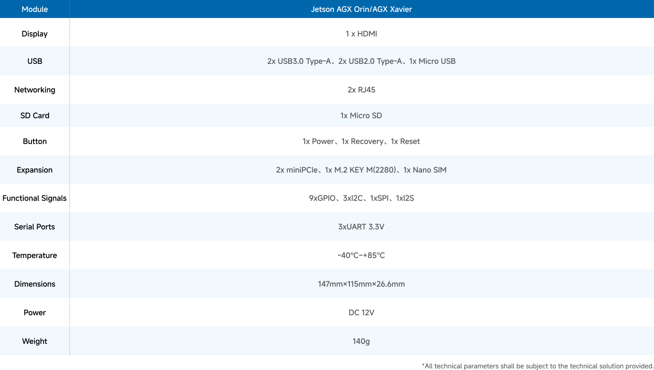The width and height of the screenshot is (654, 370).
Task: Select the "147mm×115mm×26.6mm" value
Action: 361,284
